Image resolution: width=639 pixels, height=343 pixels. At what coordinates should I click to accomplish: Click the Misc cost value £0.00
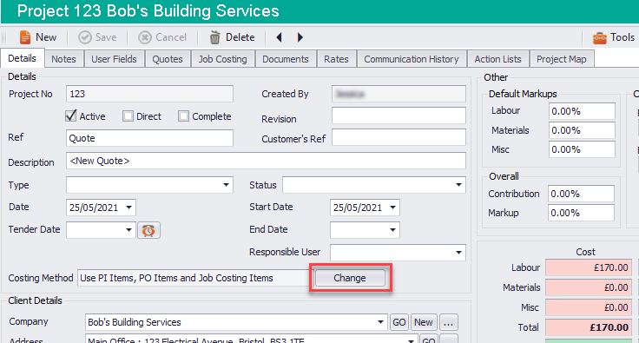(589, 307)
